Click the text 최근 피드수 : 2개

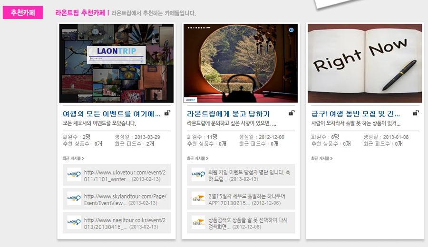point(134,144)
